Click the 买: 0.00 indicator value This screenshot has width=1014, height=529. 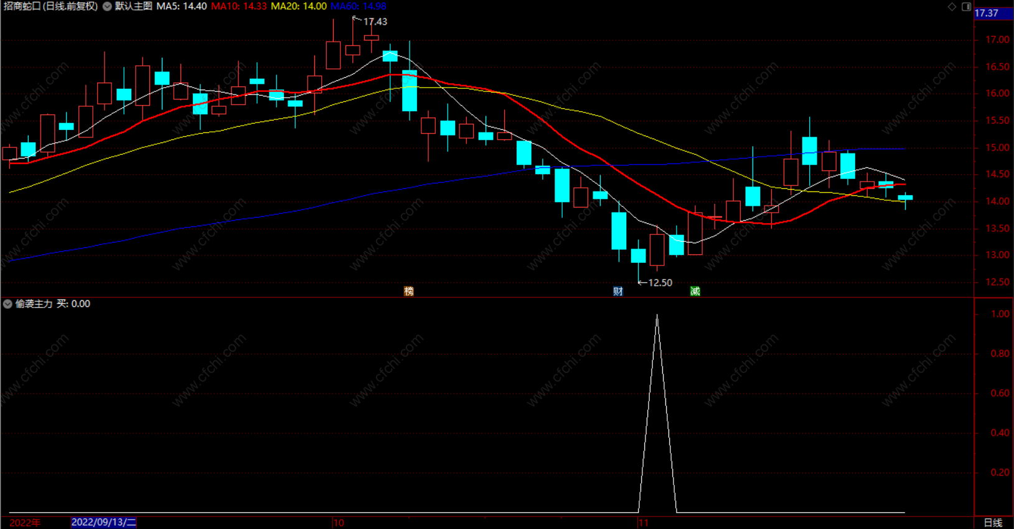[73, 304]
